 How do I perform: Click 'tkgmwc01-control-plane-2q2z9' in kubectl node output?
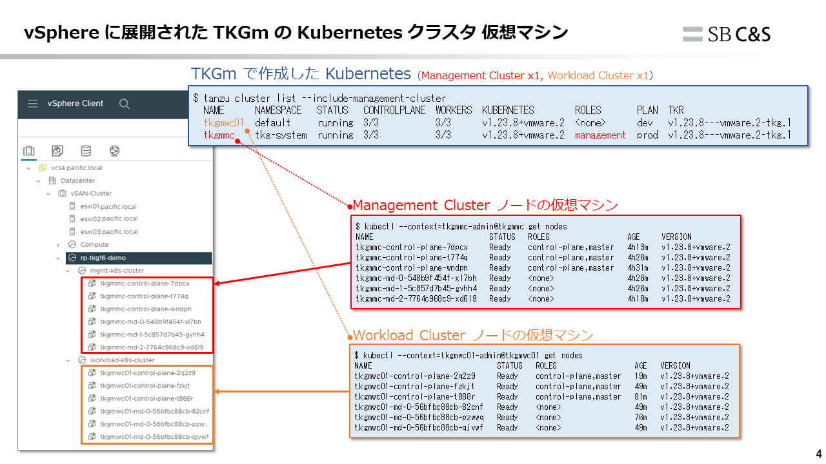pyautogui.click(x=415, y=376)
